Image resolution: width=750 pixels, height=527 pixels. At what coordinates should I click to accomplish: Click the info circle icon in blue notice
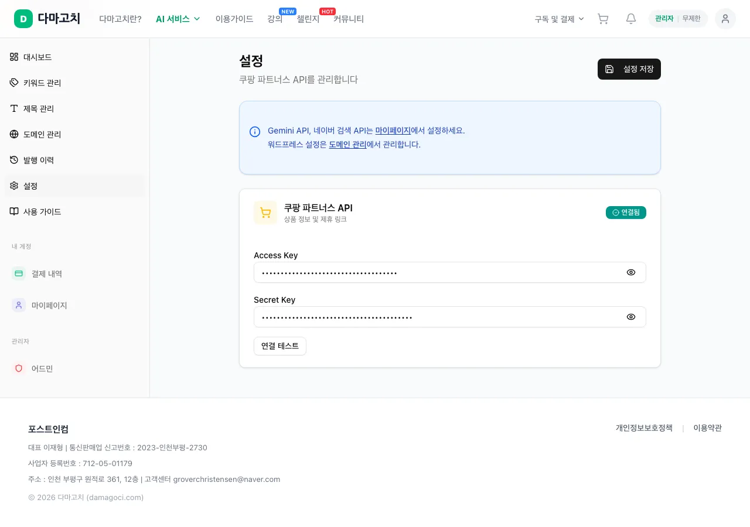point(255,132)
